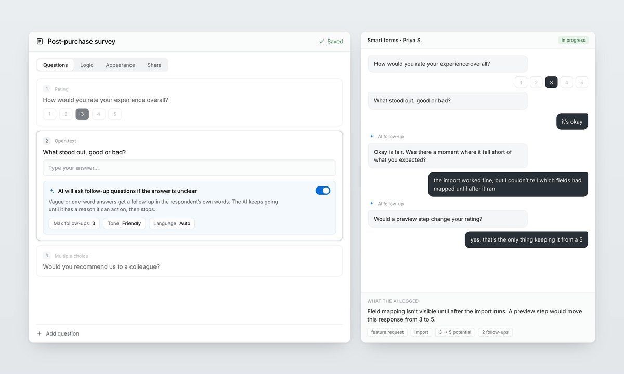This screenshot has width=624, height=374.
Task: Click the 'Okay is fair' AI message bubble
Action: pyautogui.click(x=448, y=156)
